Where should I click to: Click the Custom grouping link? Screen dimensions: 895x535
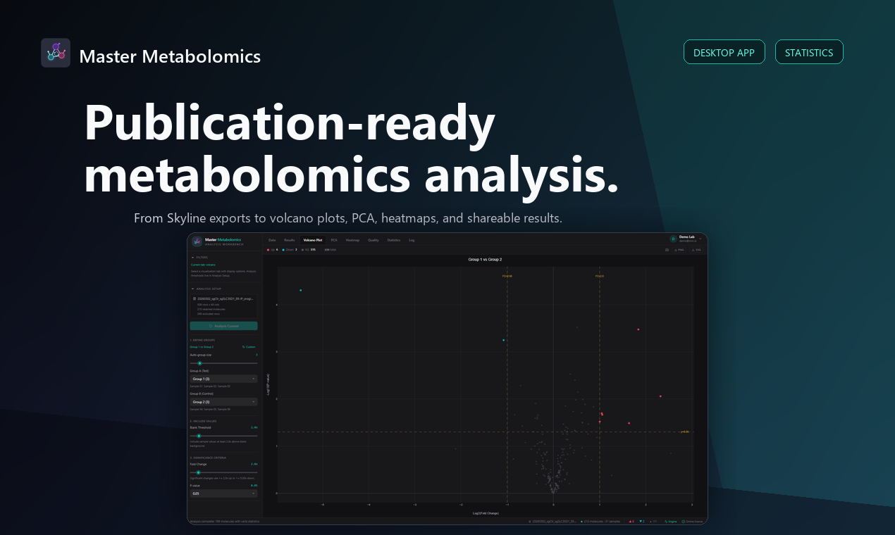(x=249, y=347)
